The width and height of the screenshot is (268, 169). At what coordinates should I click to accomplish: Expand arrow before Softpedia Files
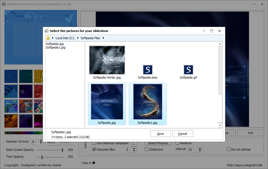point(78,38)
